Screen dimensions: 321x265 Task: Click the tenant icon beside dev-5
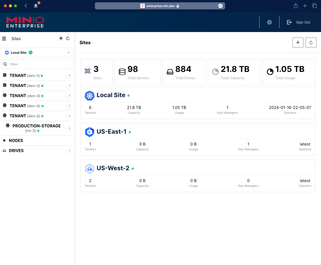tap(5, 115)
